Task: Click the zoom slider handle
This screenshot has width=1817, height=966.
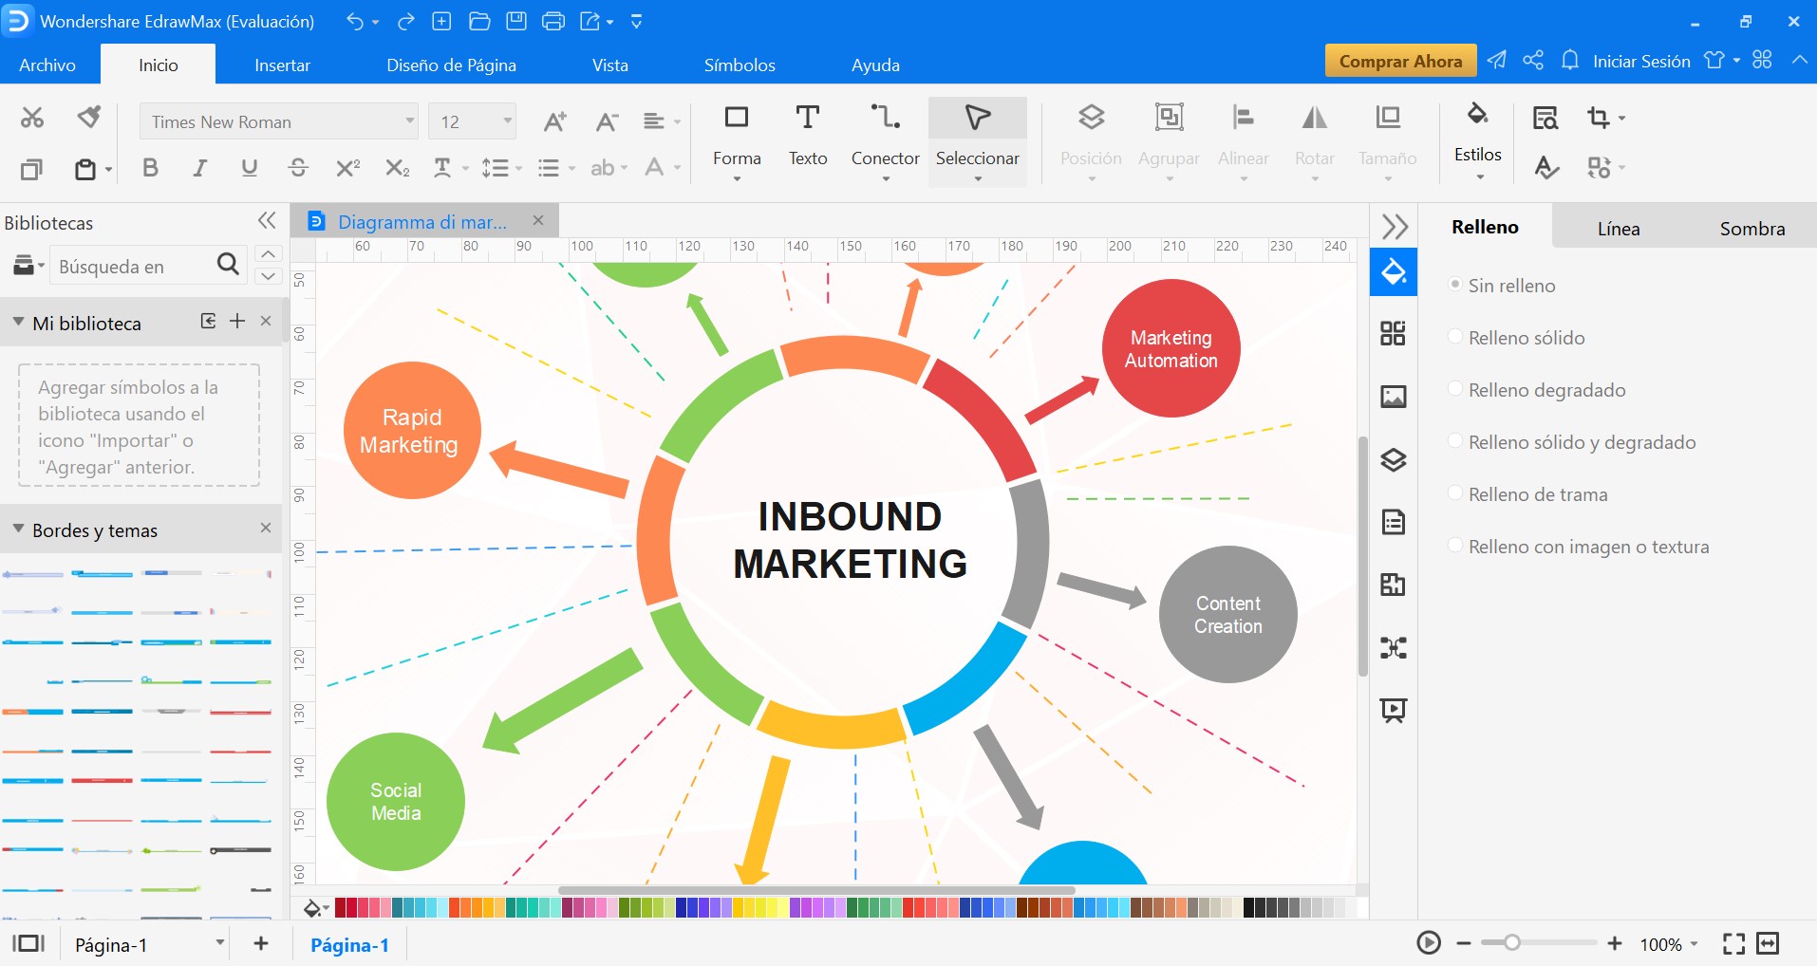Action: pos(1512,943)
